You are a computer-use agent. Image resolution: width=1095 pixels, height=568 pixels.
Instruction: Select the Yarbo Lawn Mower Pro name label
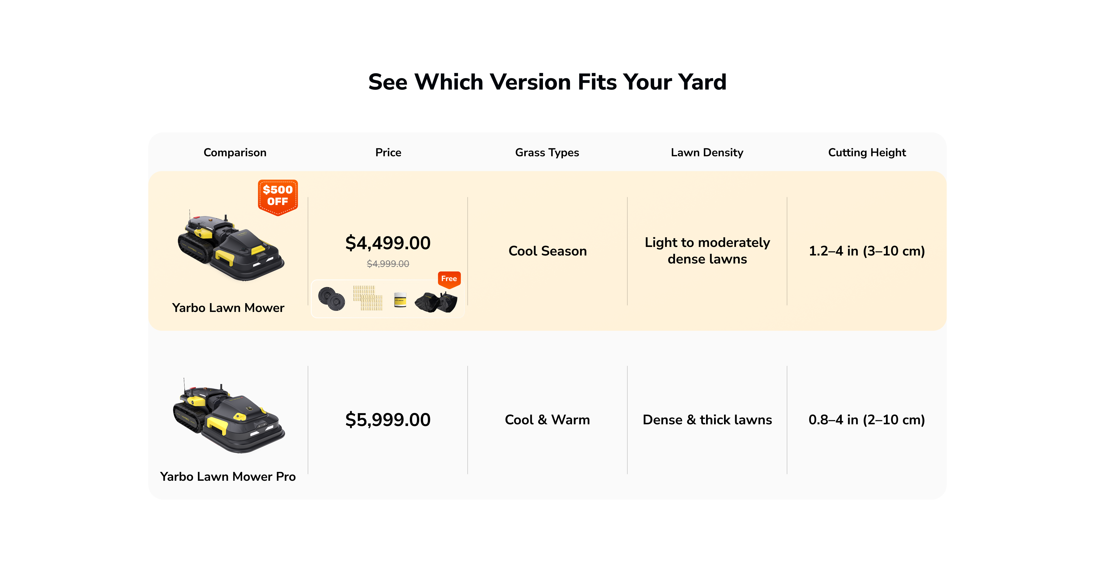tap(228, 476)
